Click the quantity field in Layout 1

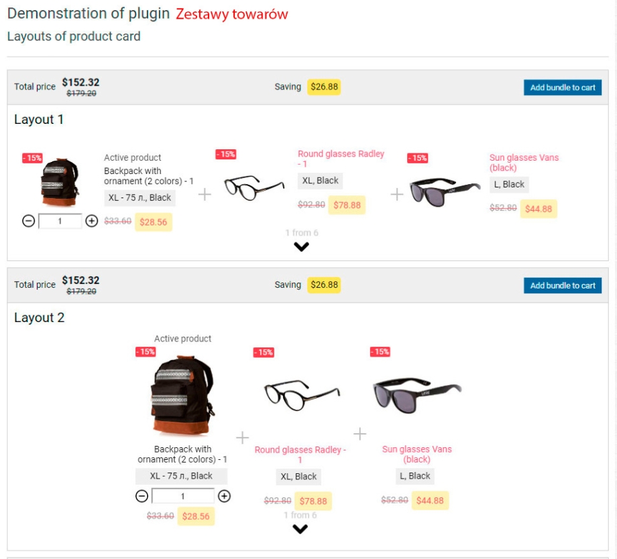point(60,221)
